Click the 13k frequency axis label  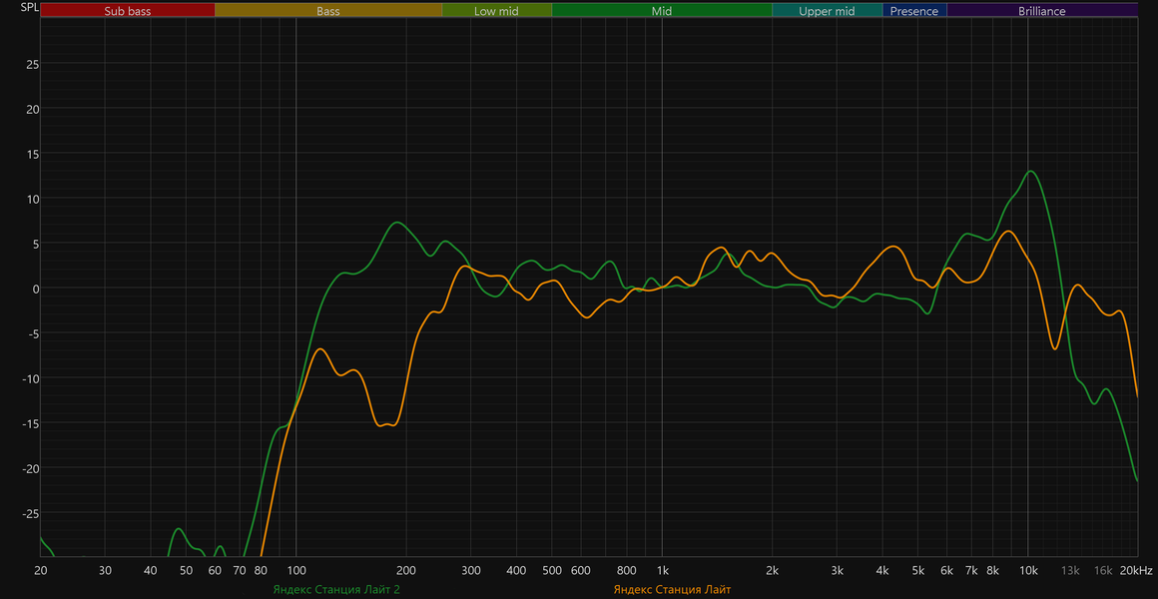(1070, 570)
